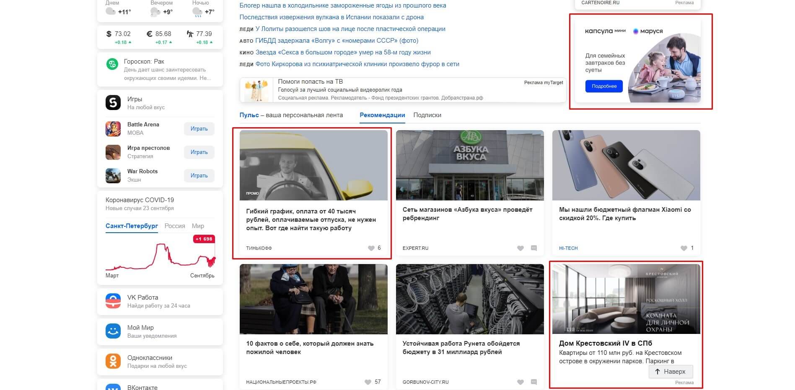The image size is (795, 390).
Task: Open the Помоги попасть на ТВ ad
Action: (x=403, y=90)
